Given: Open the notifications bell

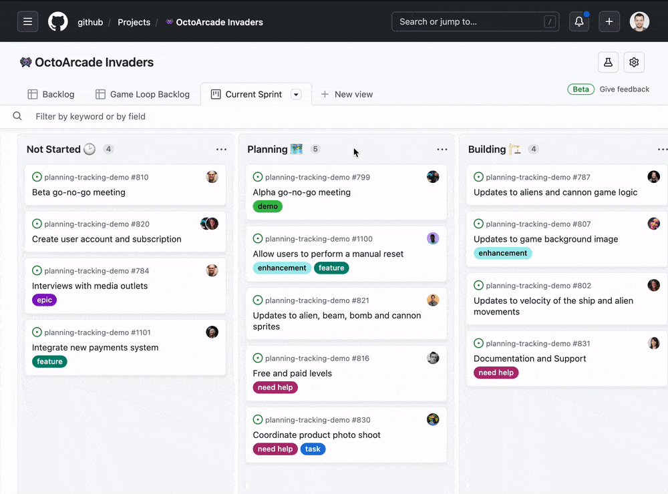Looking at the screenshot, I should point(579,22).
